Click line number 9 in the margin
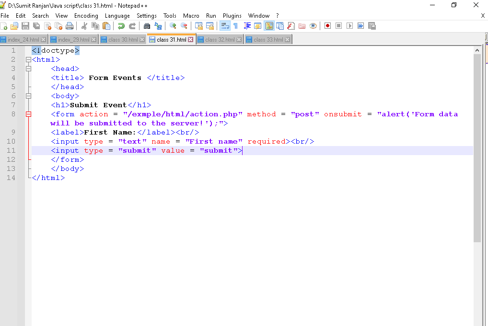This screenshot has height=326, width=488. tap(13, 133)
